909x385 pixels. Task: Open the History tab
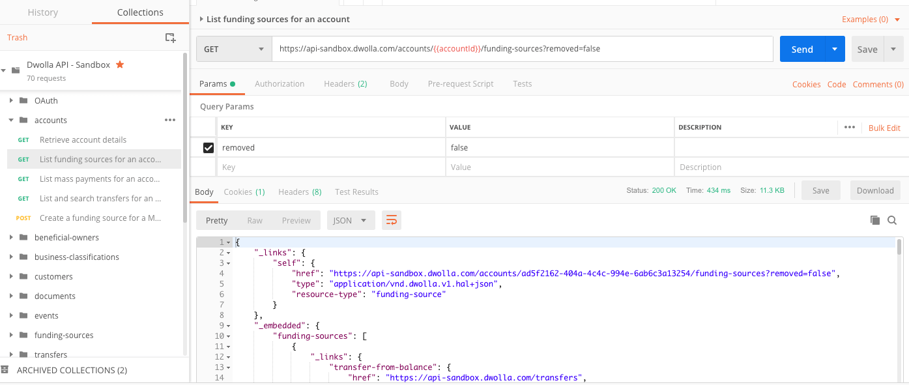[43, 12]
